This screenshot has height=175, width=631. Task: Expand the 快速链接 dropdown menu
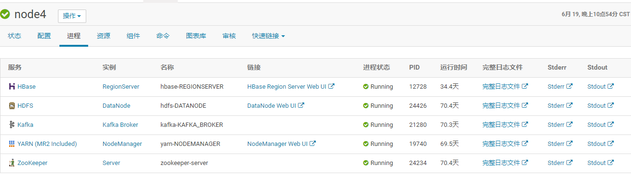(x=268, y=36)
